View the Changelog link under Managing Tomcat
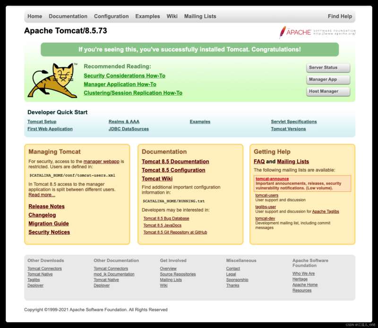Viewport: 378px width, 328px height. (42, 215)
